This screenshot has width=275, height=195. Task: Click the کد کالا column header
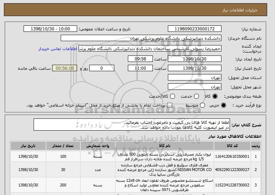click(x=232, y=146)
